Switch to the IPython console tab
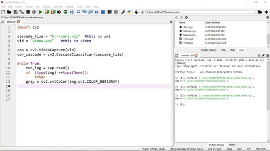This screenshot has width=270, height=151. [x=216, y=145]
